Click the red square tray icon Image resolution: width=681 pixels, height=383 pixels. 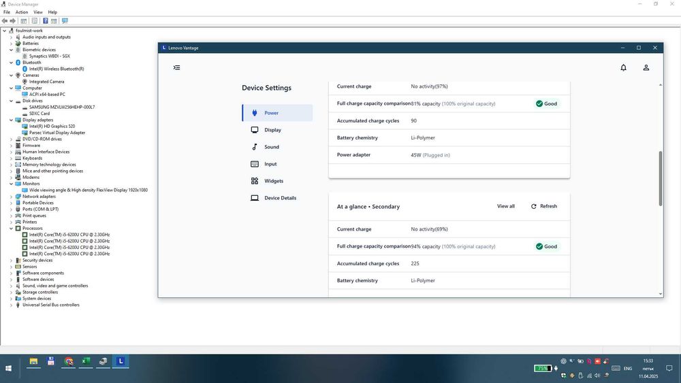tap(598, 361)
